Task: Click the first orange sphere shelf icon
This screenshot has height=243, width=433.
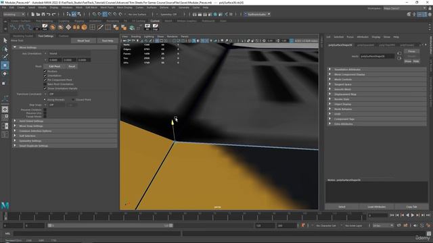Action: [x=53, y=27]
